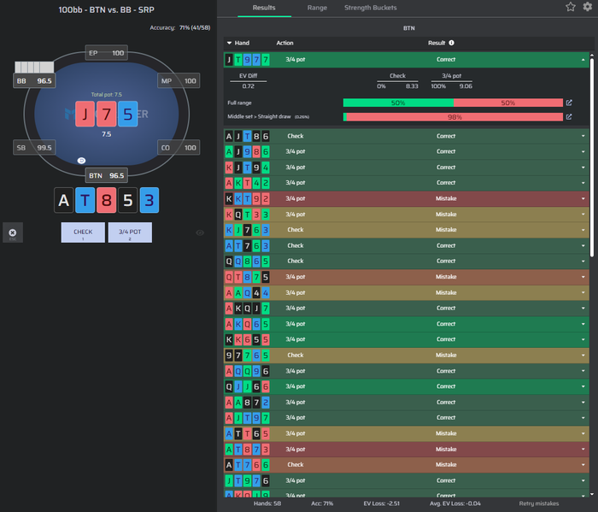
Task: Click the info icon next to Result
Action: (x=452, y=43)
